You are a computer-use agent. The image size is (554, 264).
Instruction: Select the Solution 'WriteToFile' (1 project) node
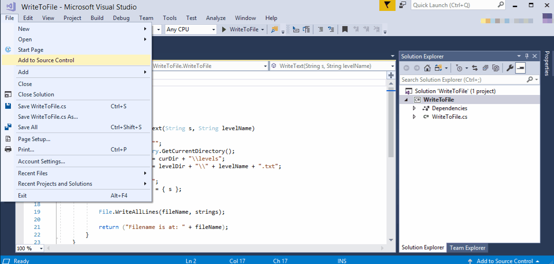tap(455, 91)
